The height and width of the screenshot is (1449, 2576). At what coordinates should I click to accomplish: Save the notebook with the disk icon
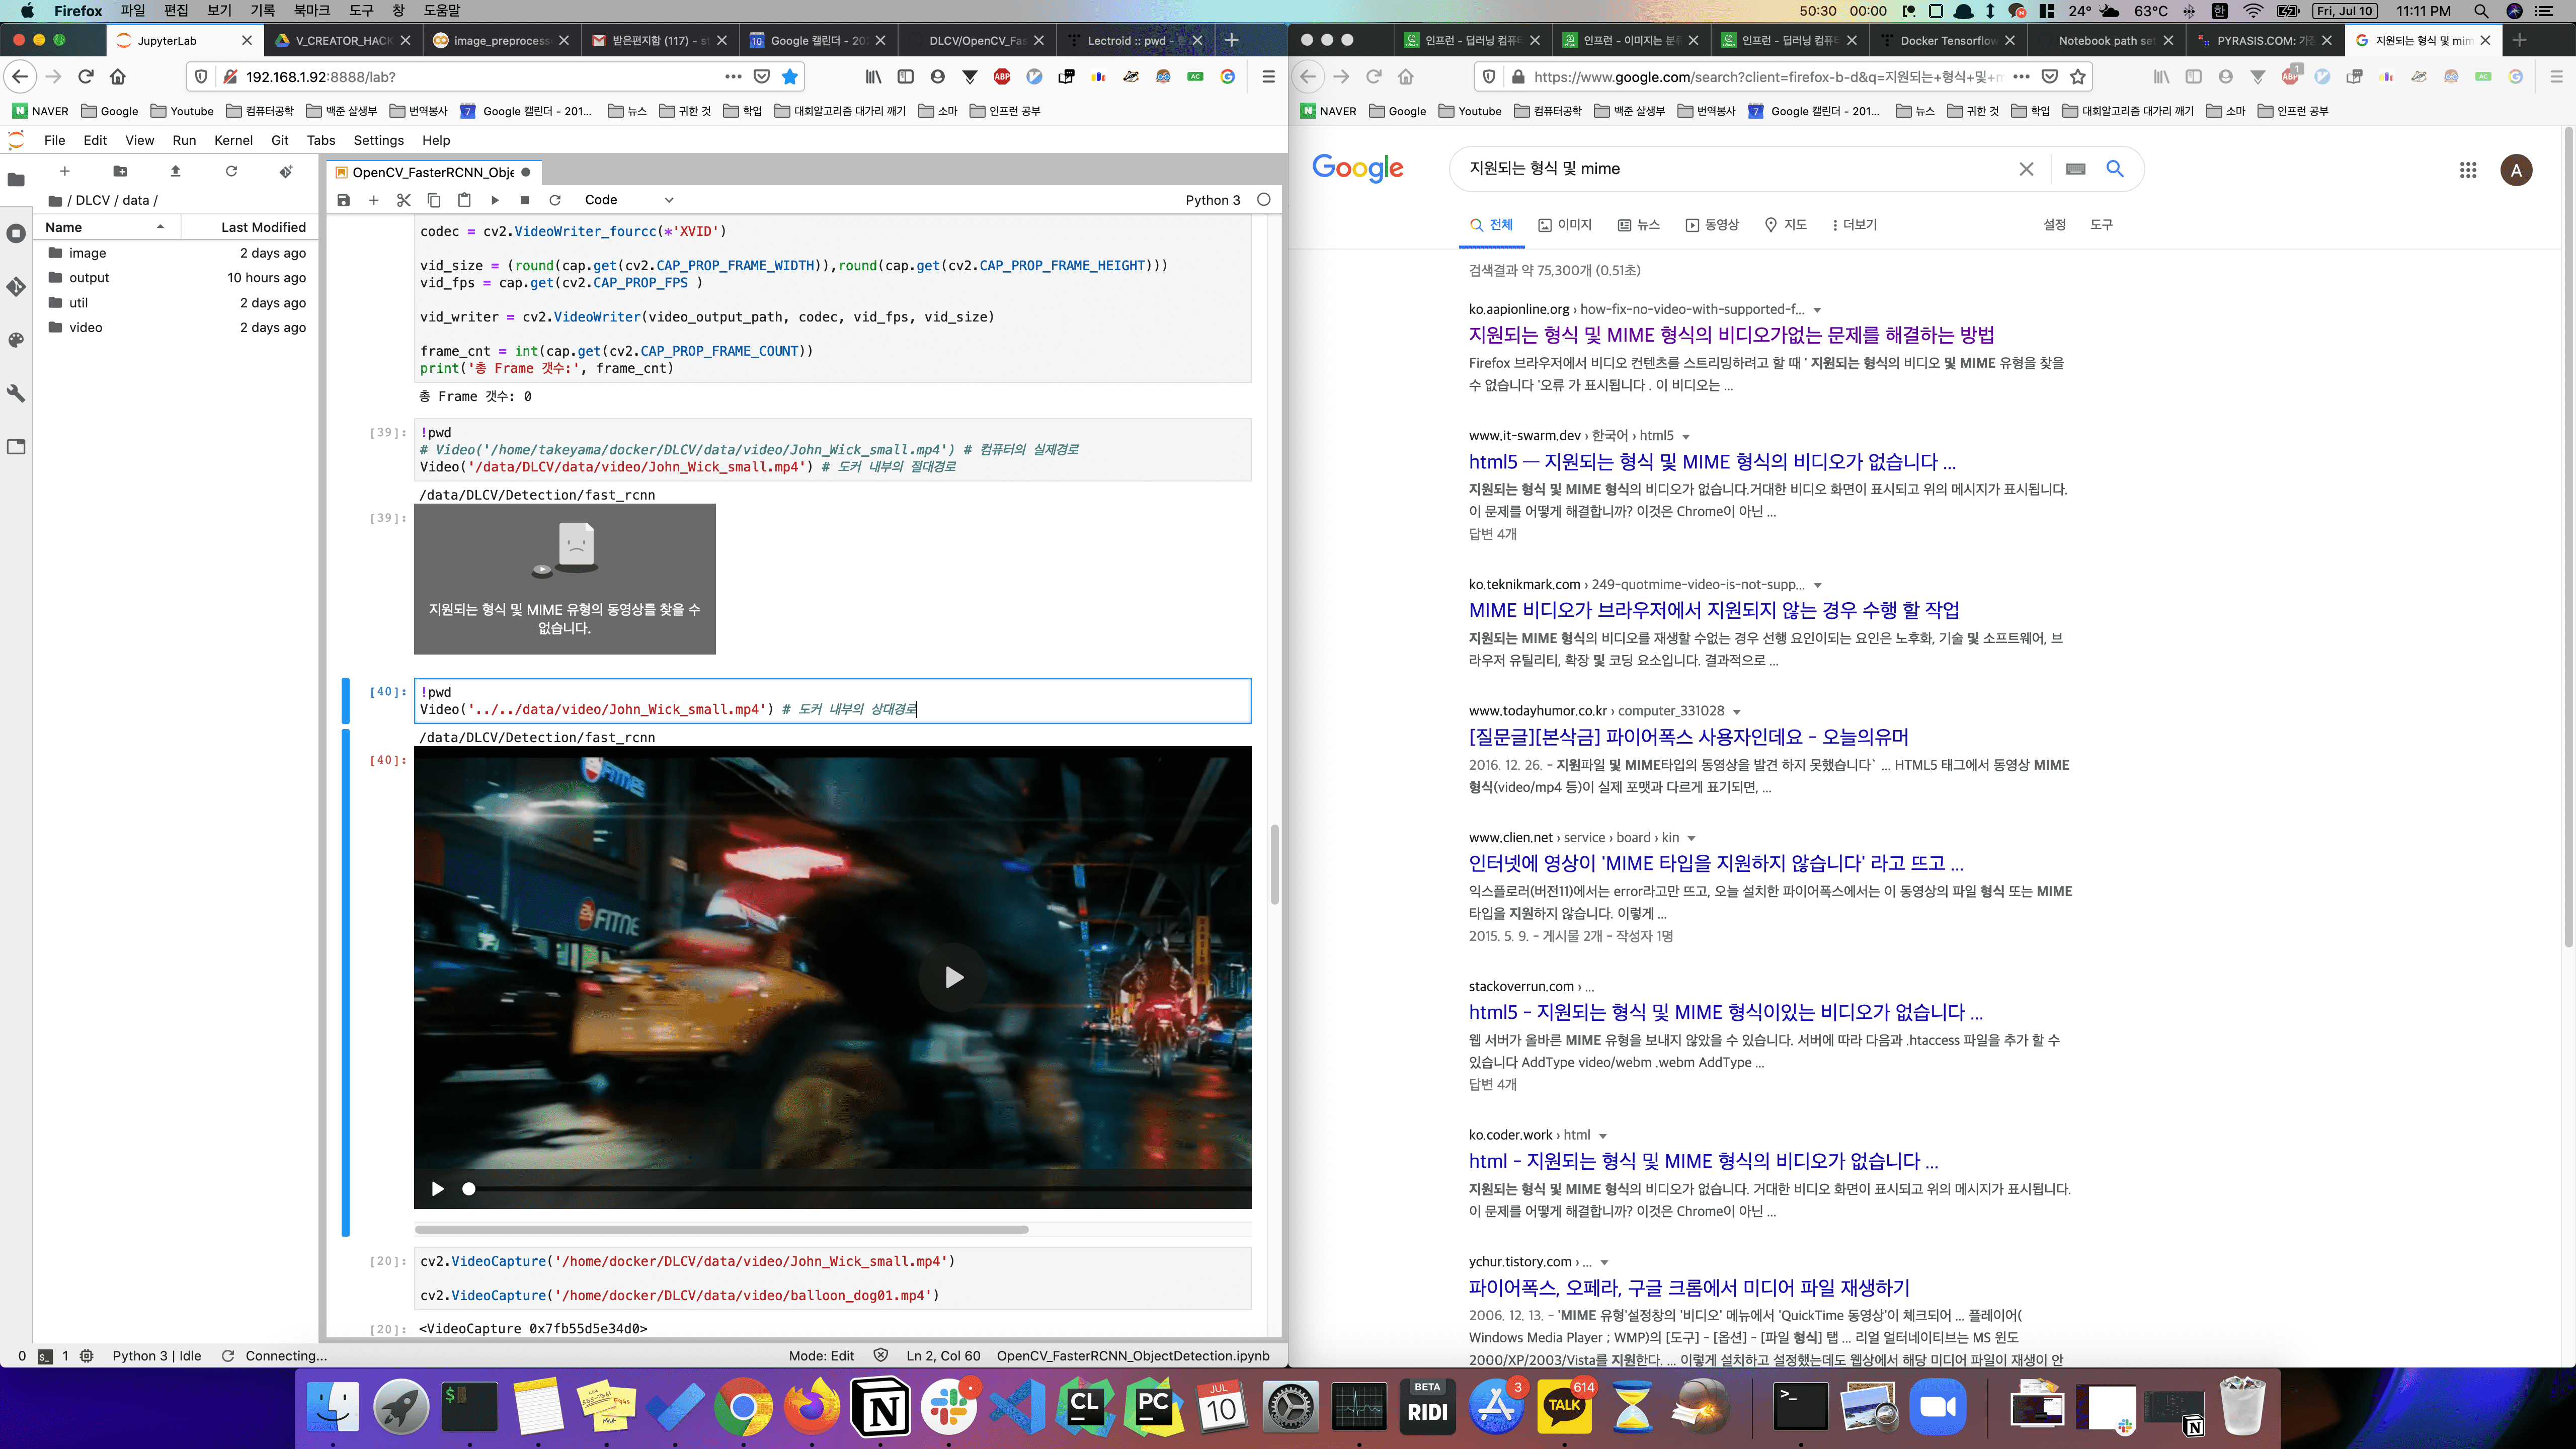pyautogui.click(x=343, y=200)
